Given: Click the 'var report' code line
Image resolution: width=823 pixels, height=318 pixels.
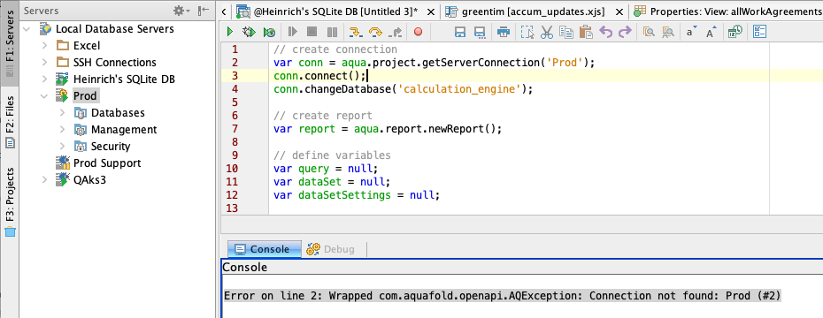Looking at the screenshot, I should coord(388,129).
